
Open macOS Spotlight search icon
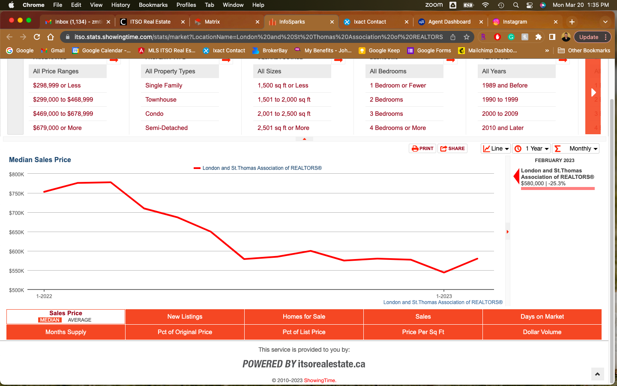tap(516, 5)
